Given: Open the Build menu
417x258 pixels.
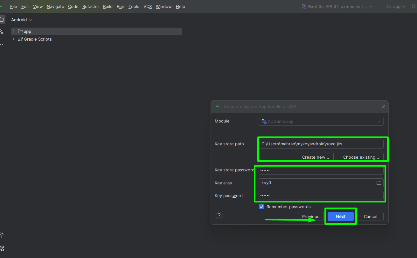Looking at the screenshot, I should coord(108,6).
